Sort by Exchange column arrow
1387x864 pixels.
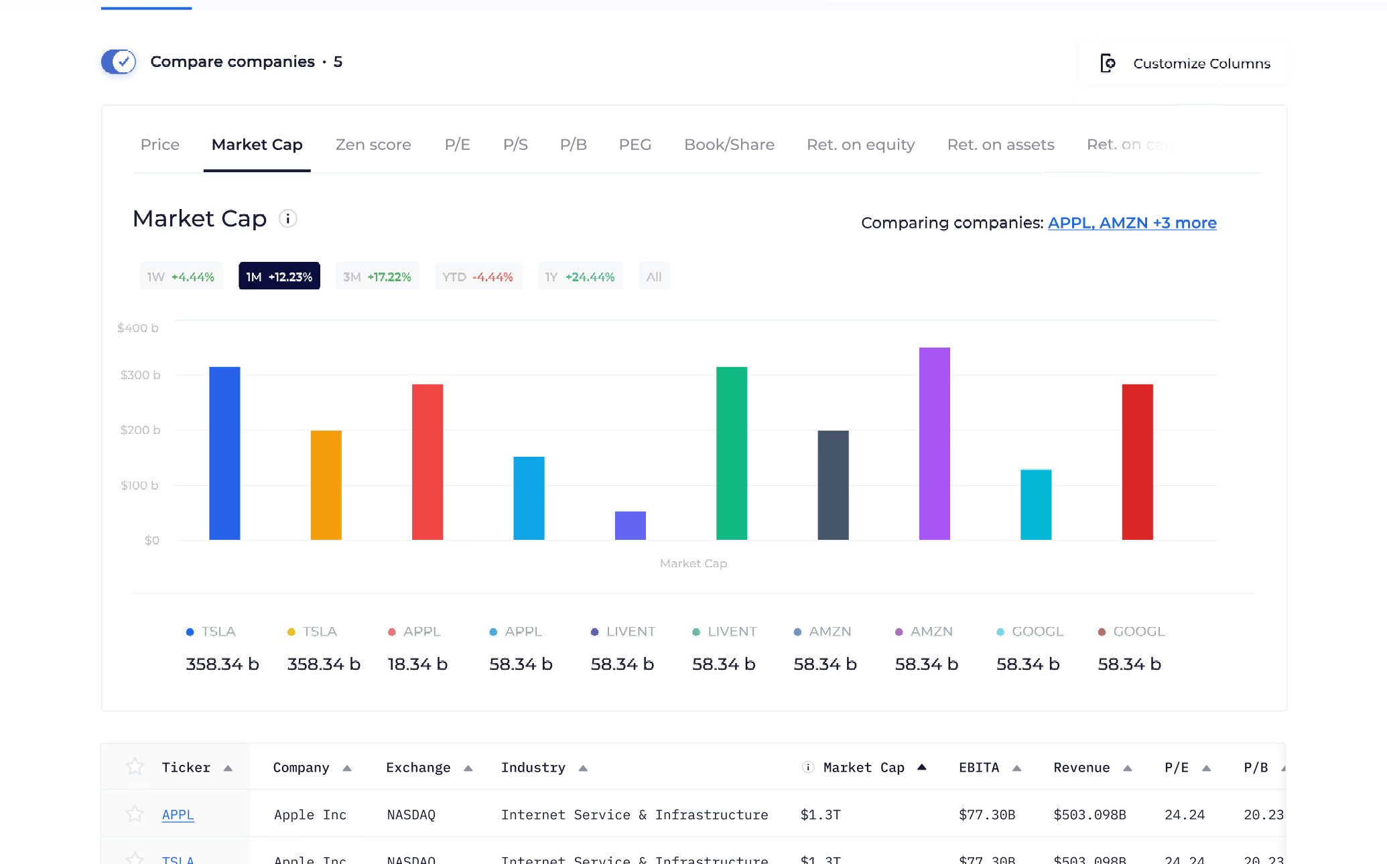(x=468, y=768)
